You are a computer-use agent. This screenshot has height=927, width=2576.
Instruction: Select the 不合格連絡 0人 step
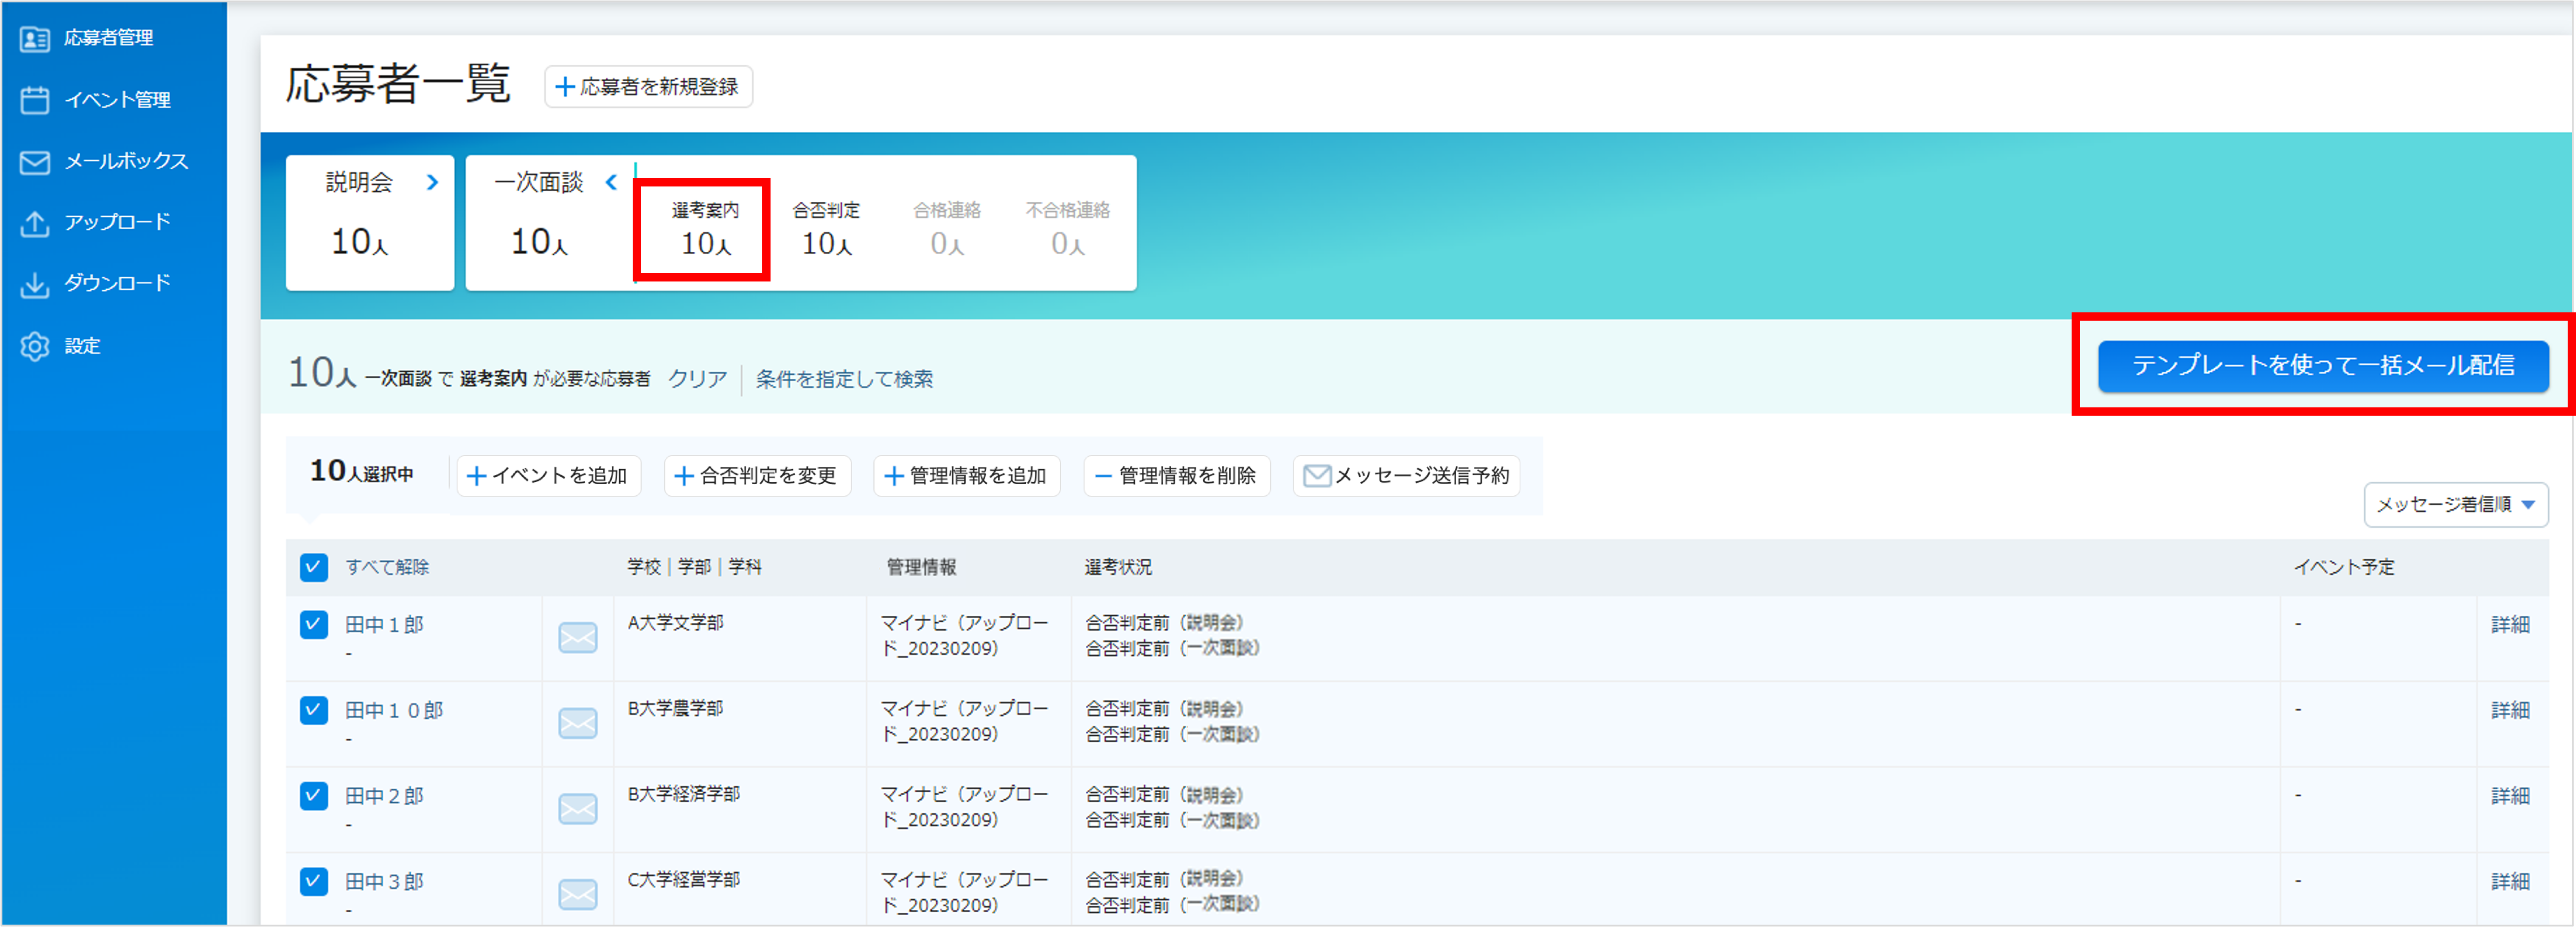tap(1067, 229)
